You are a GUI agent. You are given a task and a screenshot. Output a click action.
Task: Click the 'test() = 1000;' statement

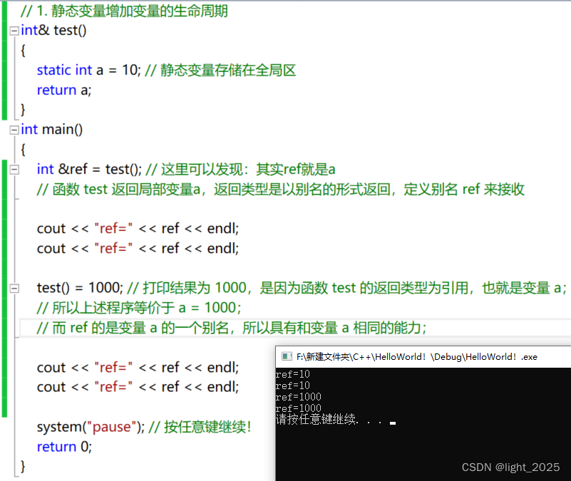80,288
